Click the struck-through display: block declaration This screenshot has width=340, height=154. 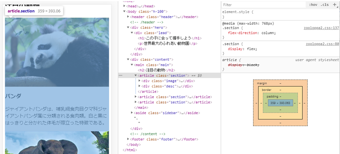click(x=243, y=65)
